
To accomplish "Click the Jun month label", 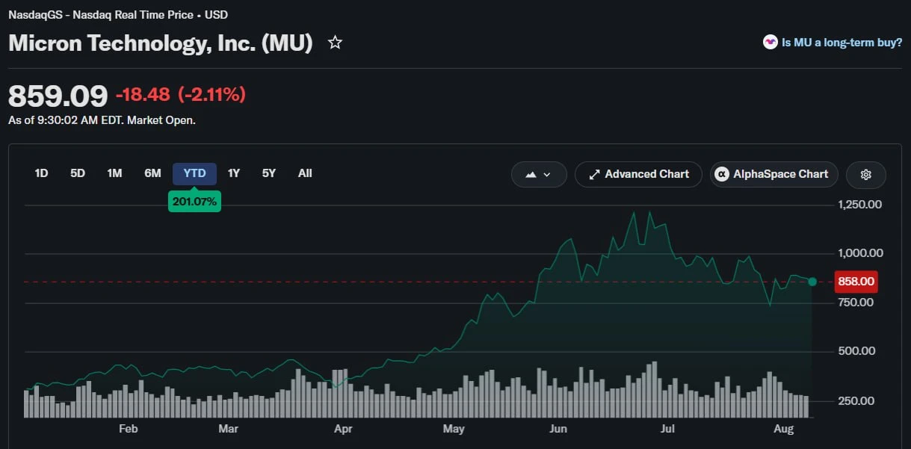I will (x=558, y=429).
